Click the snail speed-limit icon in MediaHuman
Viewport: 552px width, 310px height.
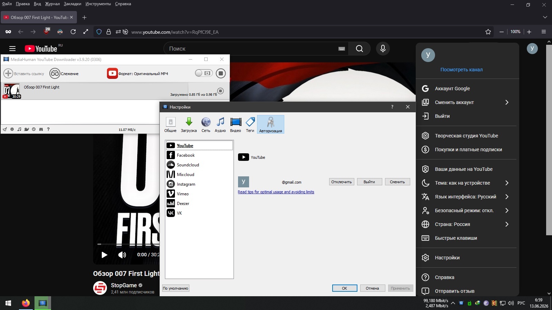(27, 129)
